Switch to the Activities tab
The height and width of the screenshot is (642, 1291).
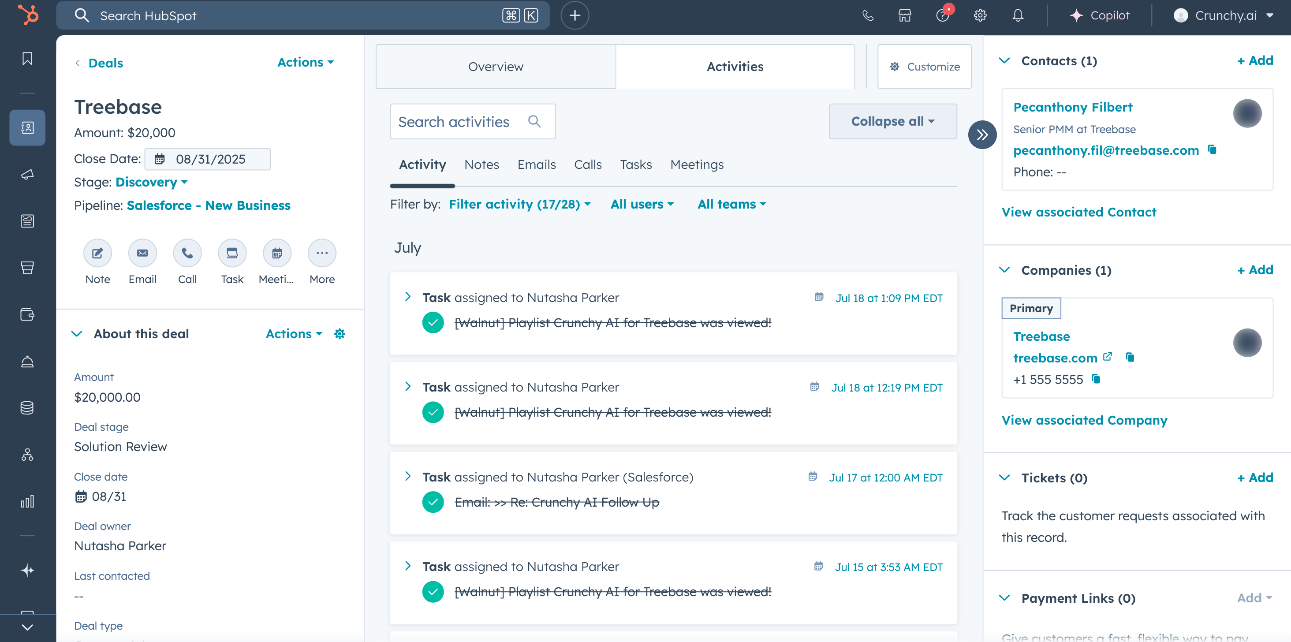click(x=735, y=67)
